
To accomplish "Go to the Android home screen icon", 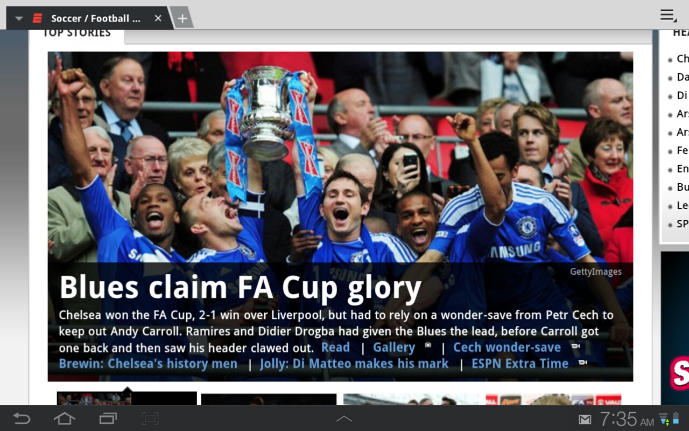I will tap(64, 419).
